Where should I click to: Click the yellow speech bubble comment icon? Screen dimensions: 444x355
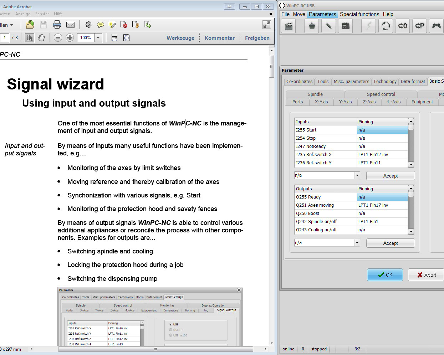click(x=101, y=25)
